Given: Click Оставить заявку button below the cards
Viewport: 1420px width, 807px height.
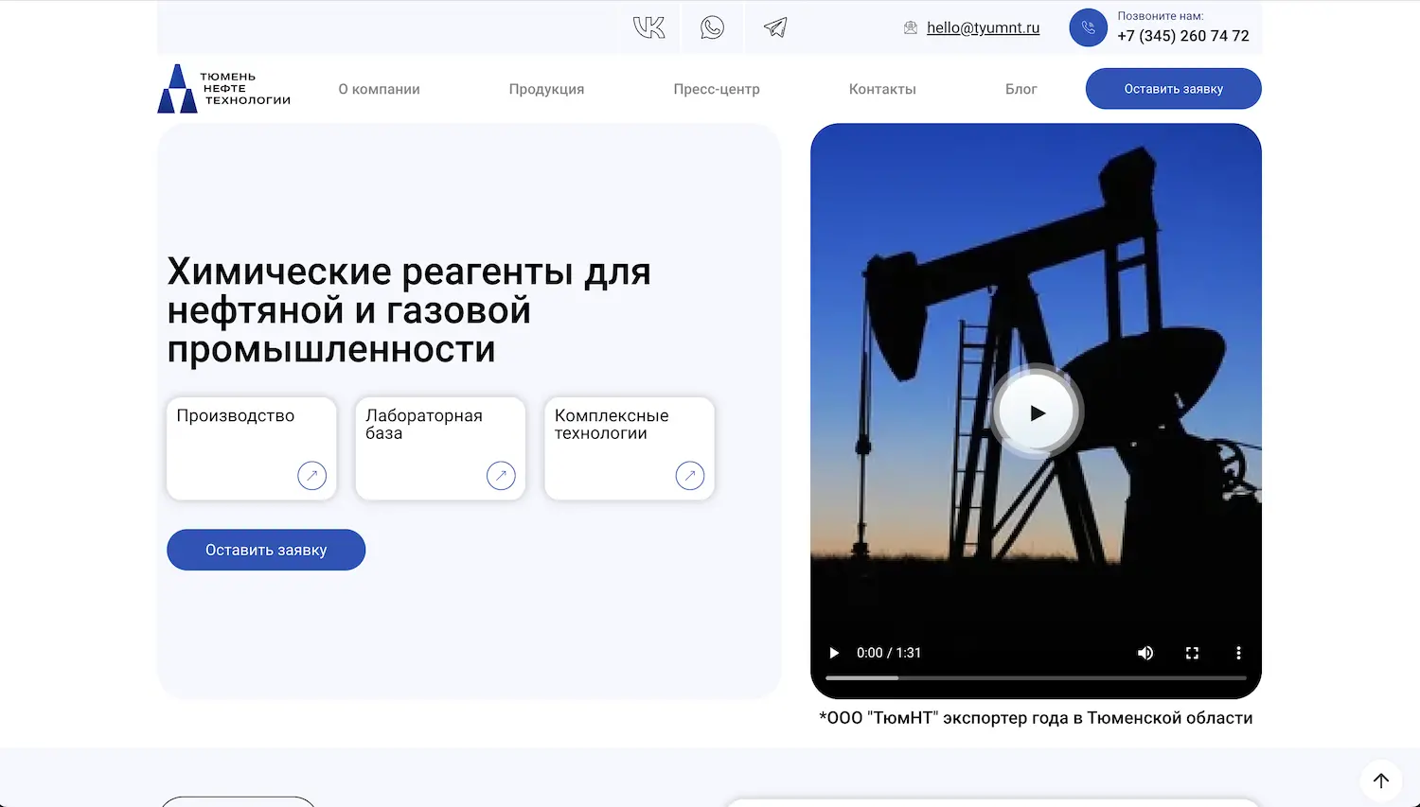Looking at the screenshot, I should click(x=266, y=550).
